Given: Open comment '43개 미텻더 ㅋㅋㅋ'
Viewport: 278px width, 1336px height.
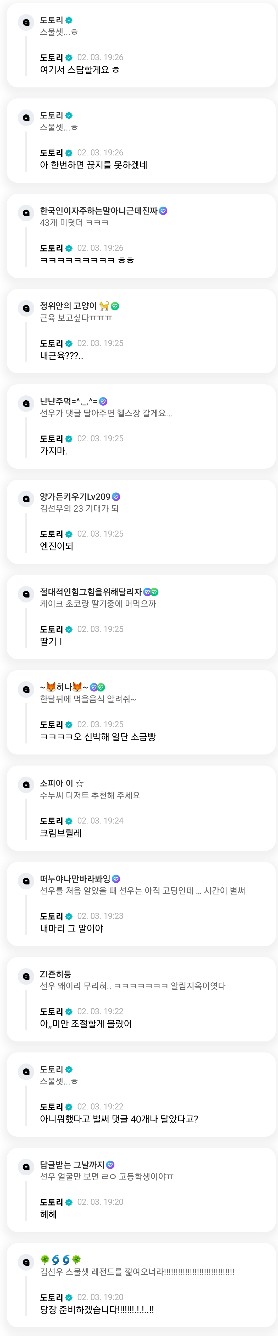Looking at the screenshot, I should coord(74,223).
